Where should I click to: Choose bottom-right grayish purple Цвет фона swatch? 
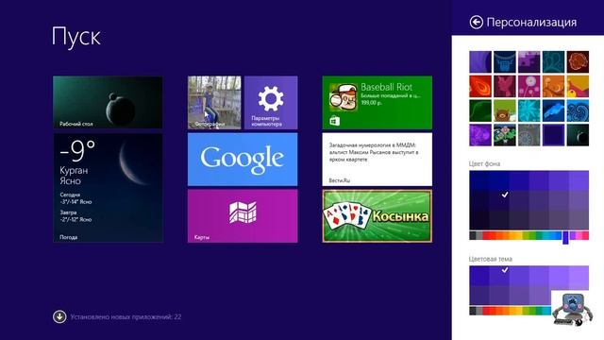pos(579,220)
